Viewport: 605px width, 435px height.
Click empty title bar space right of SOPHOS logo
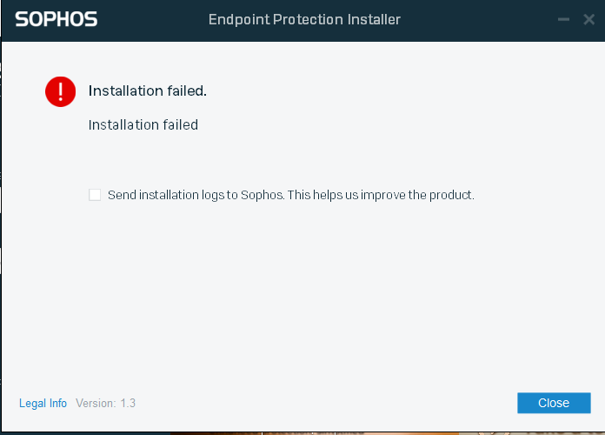click(152, 19)
